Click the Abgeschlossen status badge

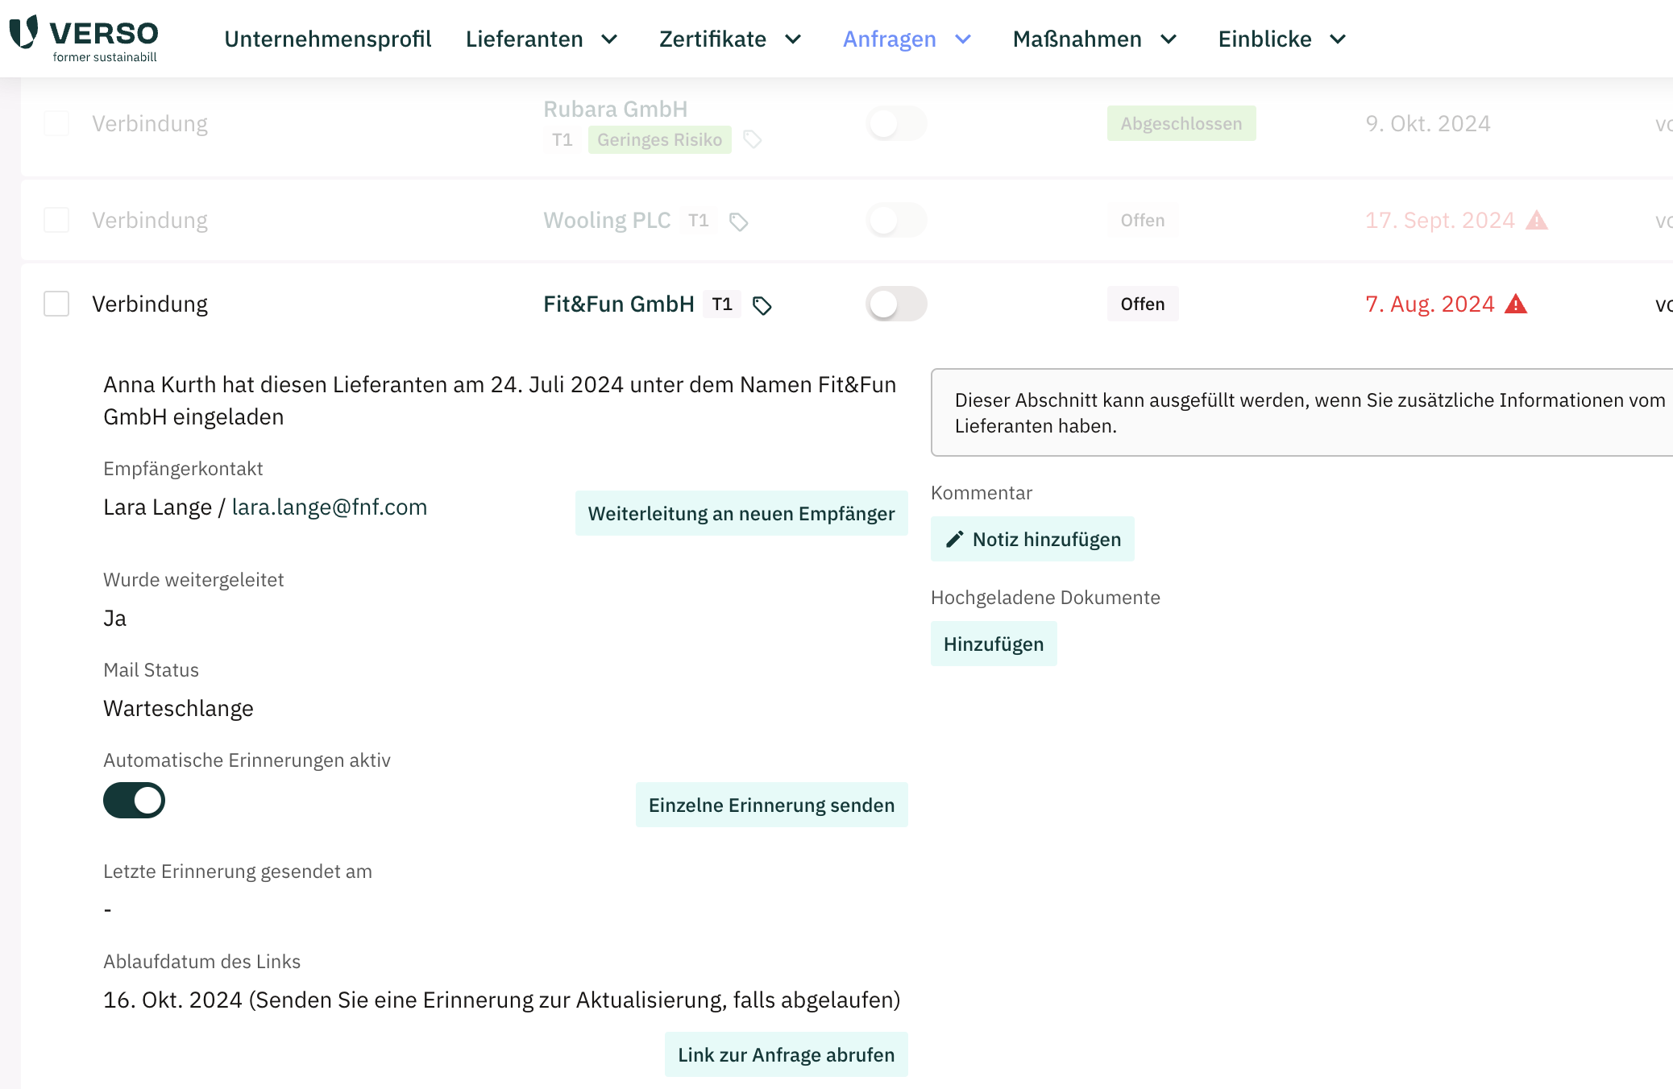(x=1181, y=123)
